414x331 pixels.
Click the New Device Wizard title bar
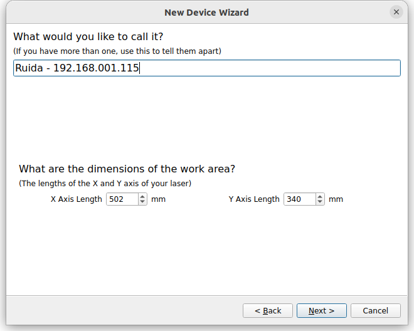pos(206,13)
